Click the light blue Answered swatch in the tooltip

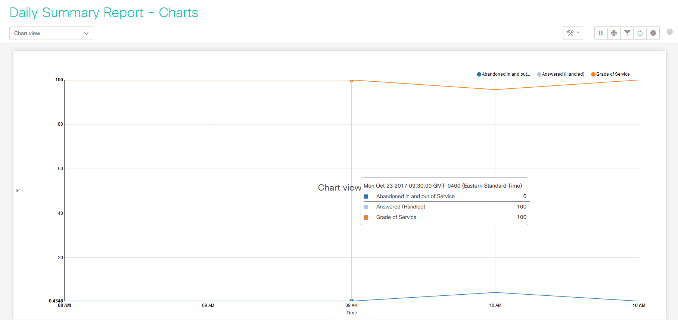(366, 207)
